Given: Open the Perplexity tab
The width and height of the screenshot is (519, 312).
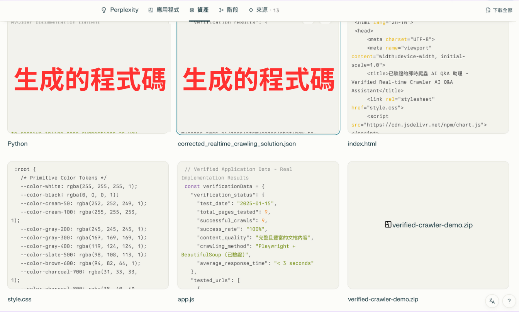Looking at the screenshot, I should tap(120, 10).
